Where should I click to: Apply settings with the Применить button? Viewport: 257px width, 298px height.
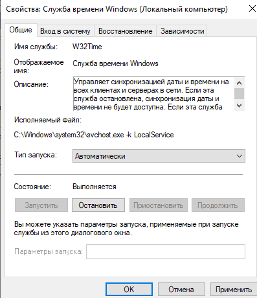(x=234, y=290)
